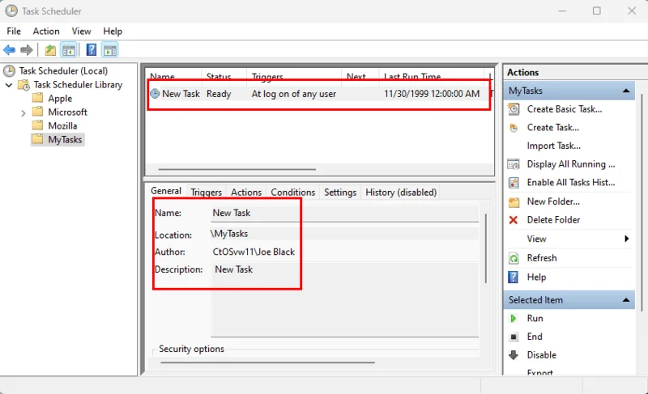Switch to the Triggers tab
Image resolution: width=648 pixels, height=394 pixels.
tap(206, 193)
